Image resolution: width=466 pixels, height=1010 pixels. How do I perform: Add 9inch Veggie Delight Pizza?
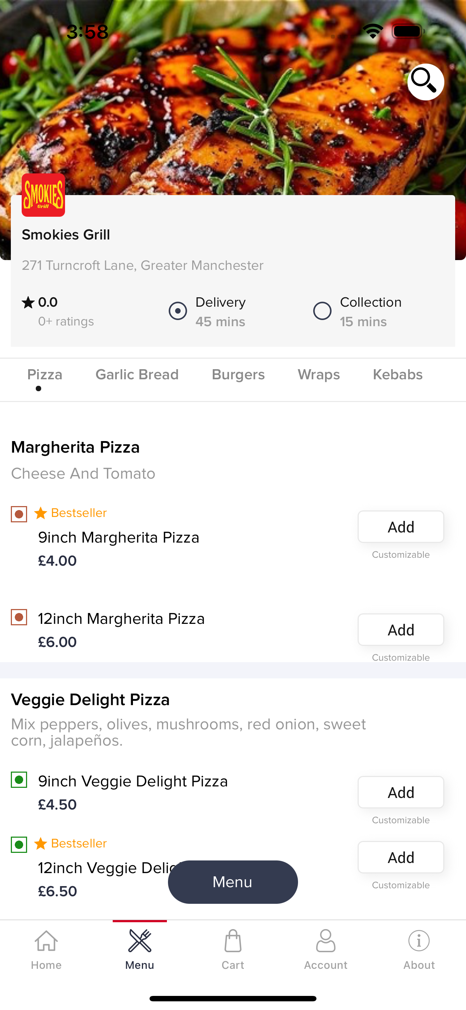[401, 792]
